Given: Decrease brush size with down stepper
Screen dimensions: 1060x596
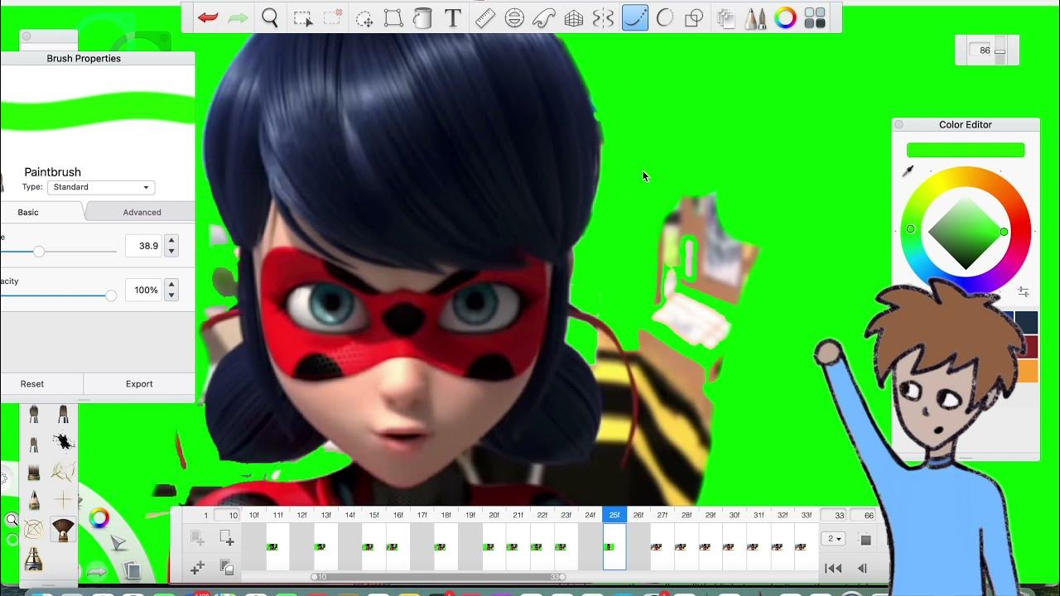Looking at the screenshot, I should click(x=171, y=251).
